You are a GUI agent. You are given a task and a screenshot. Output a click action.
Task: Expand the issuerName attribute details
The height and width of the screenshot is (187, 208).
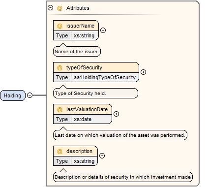pyautogui.click(x=103, y=30)
